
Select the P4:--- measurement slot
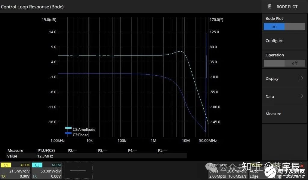tap(132, 150)
